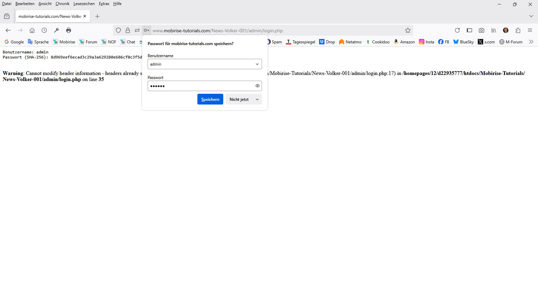Screen dimensions: 538x285
Task: Open the Extras menu
Action: click(x=104, y=4)
